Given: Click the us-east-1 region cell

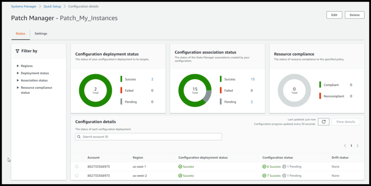Looking at the screenshot, I should (x=140, y=167).
